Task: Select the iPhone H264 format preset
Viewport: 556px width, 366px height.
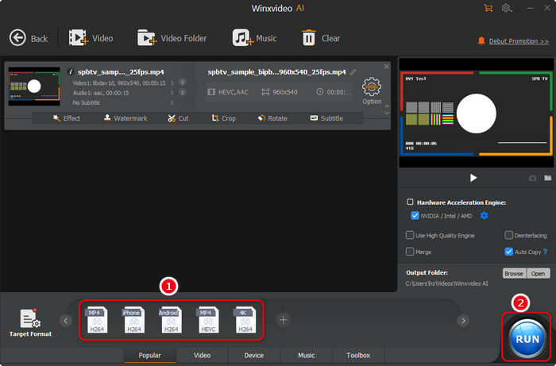Action: coord(132,320)
